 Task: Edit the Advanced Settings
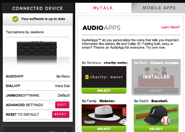click(x=62, y=105)
